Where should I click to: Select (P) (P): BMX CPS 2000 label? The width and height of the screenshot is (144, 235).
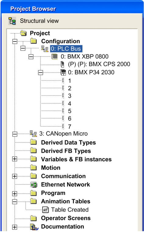[x=99, y=64]
